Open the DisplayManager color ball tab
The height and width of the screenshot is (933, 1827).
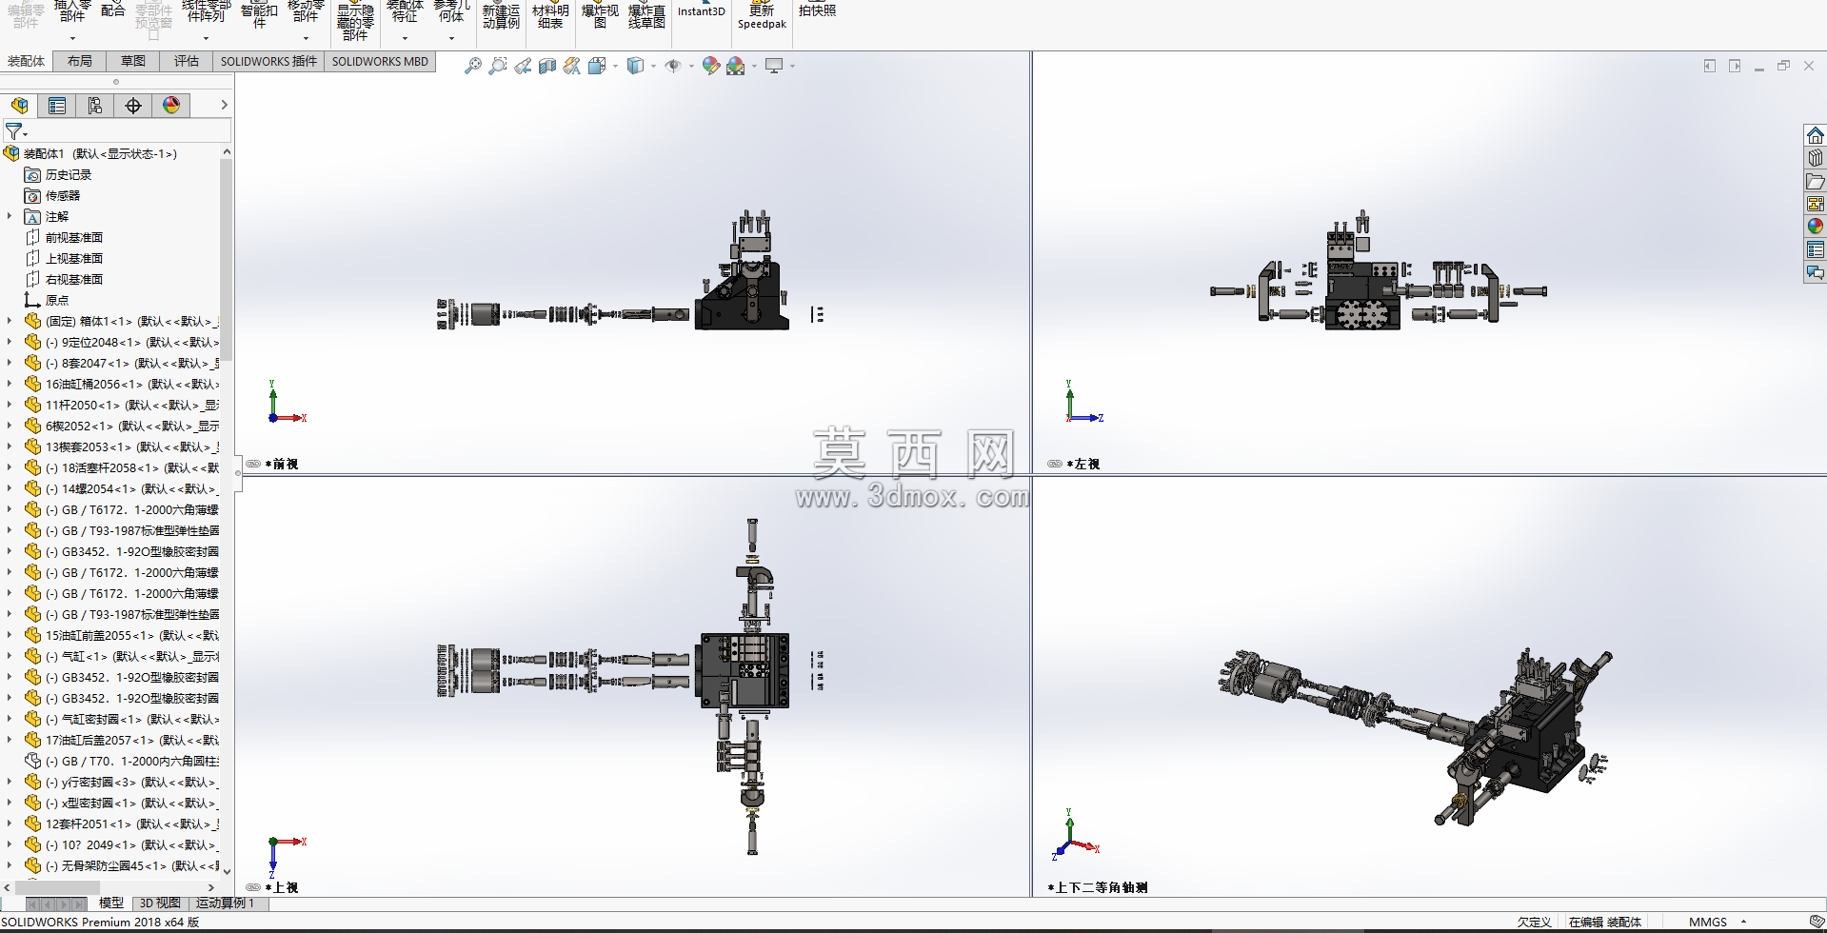tap(171, 106)
